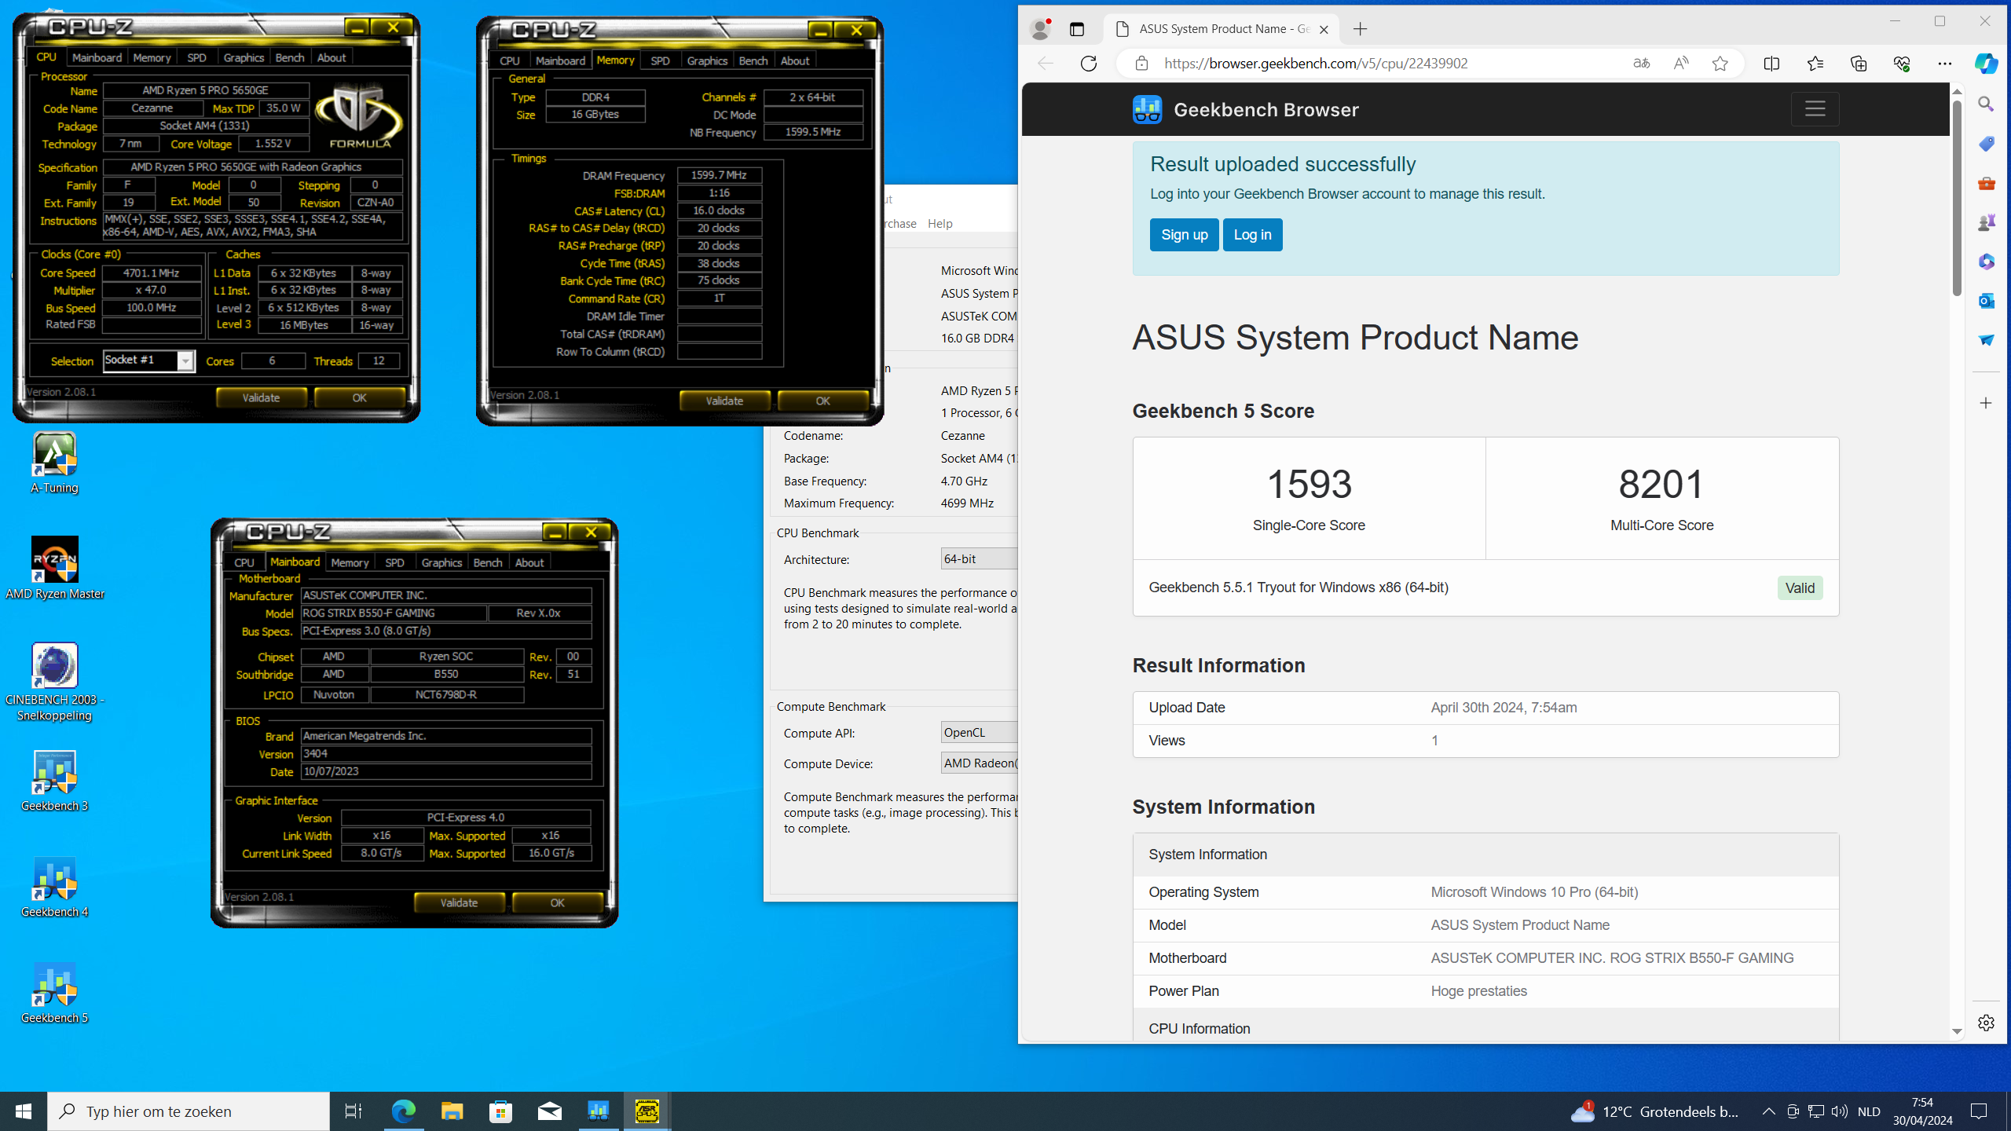Screen dimensions: 2011x1131
Task: Open Edge tab actions menu icon
Action: click(x=1076, y=29)
